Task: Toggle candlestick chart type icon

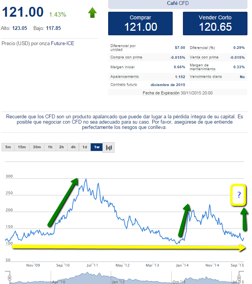Action: [109, 147]
